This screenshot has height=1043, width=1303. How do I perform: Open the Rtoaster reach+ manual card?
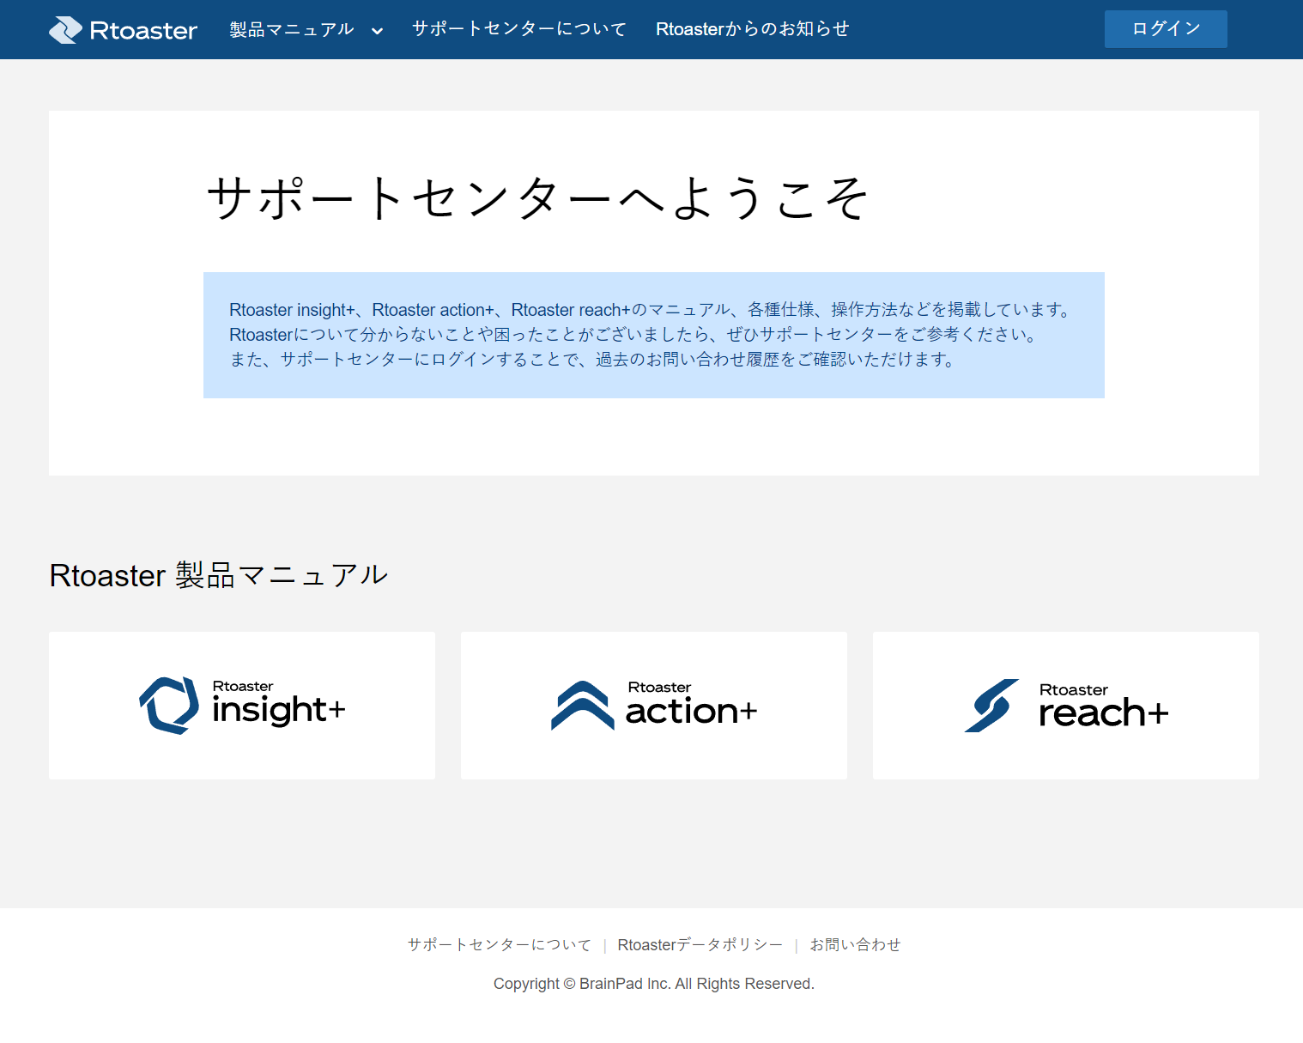(1065, 705)
